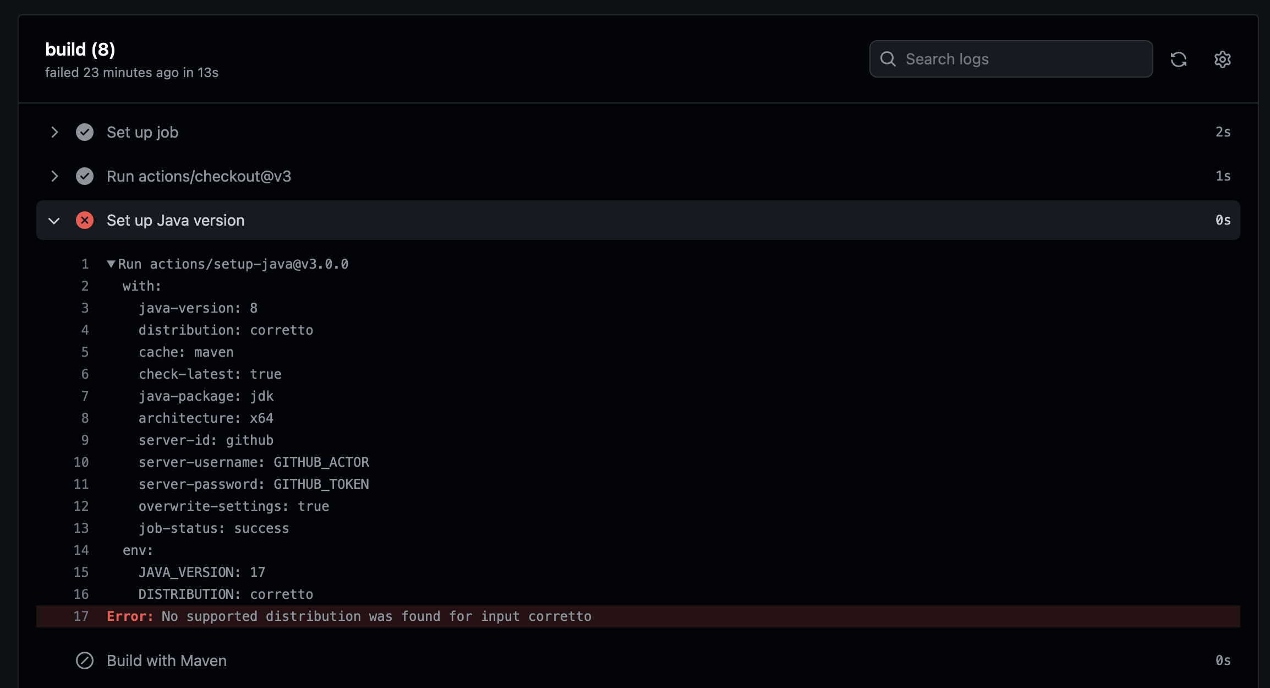Click the failure timestamp link under build (8)
The width and height of the screenshot is (1270, 688).
[x=132, y=72]
